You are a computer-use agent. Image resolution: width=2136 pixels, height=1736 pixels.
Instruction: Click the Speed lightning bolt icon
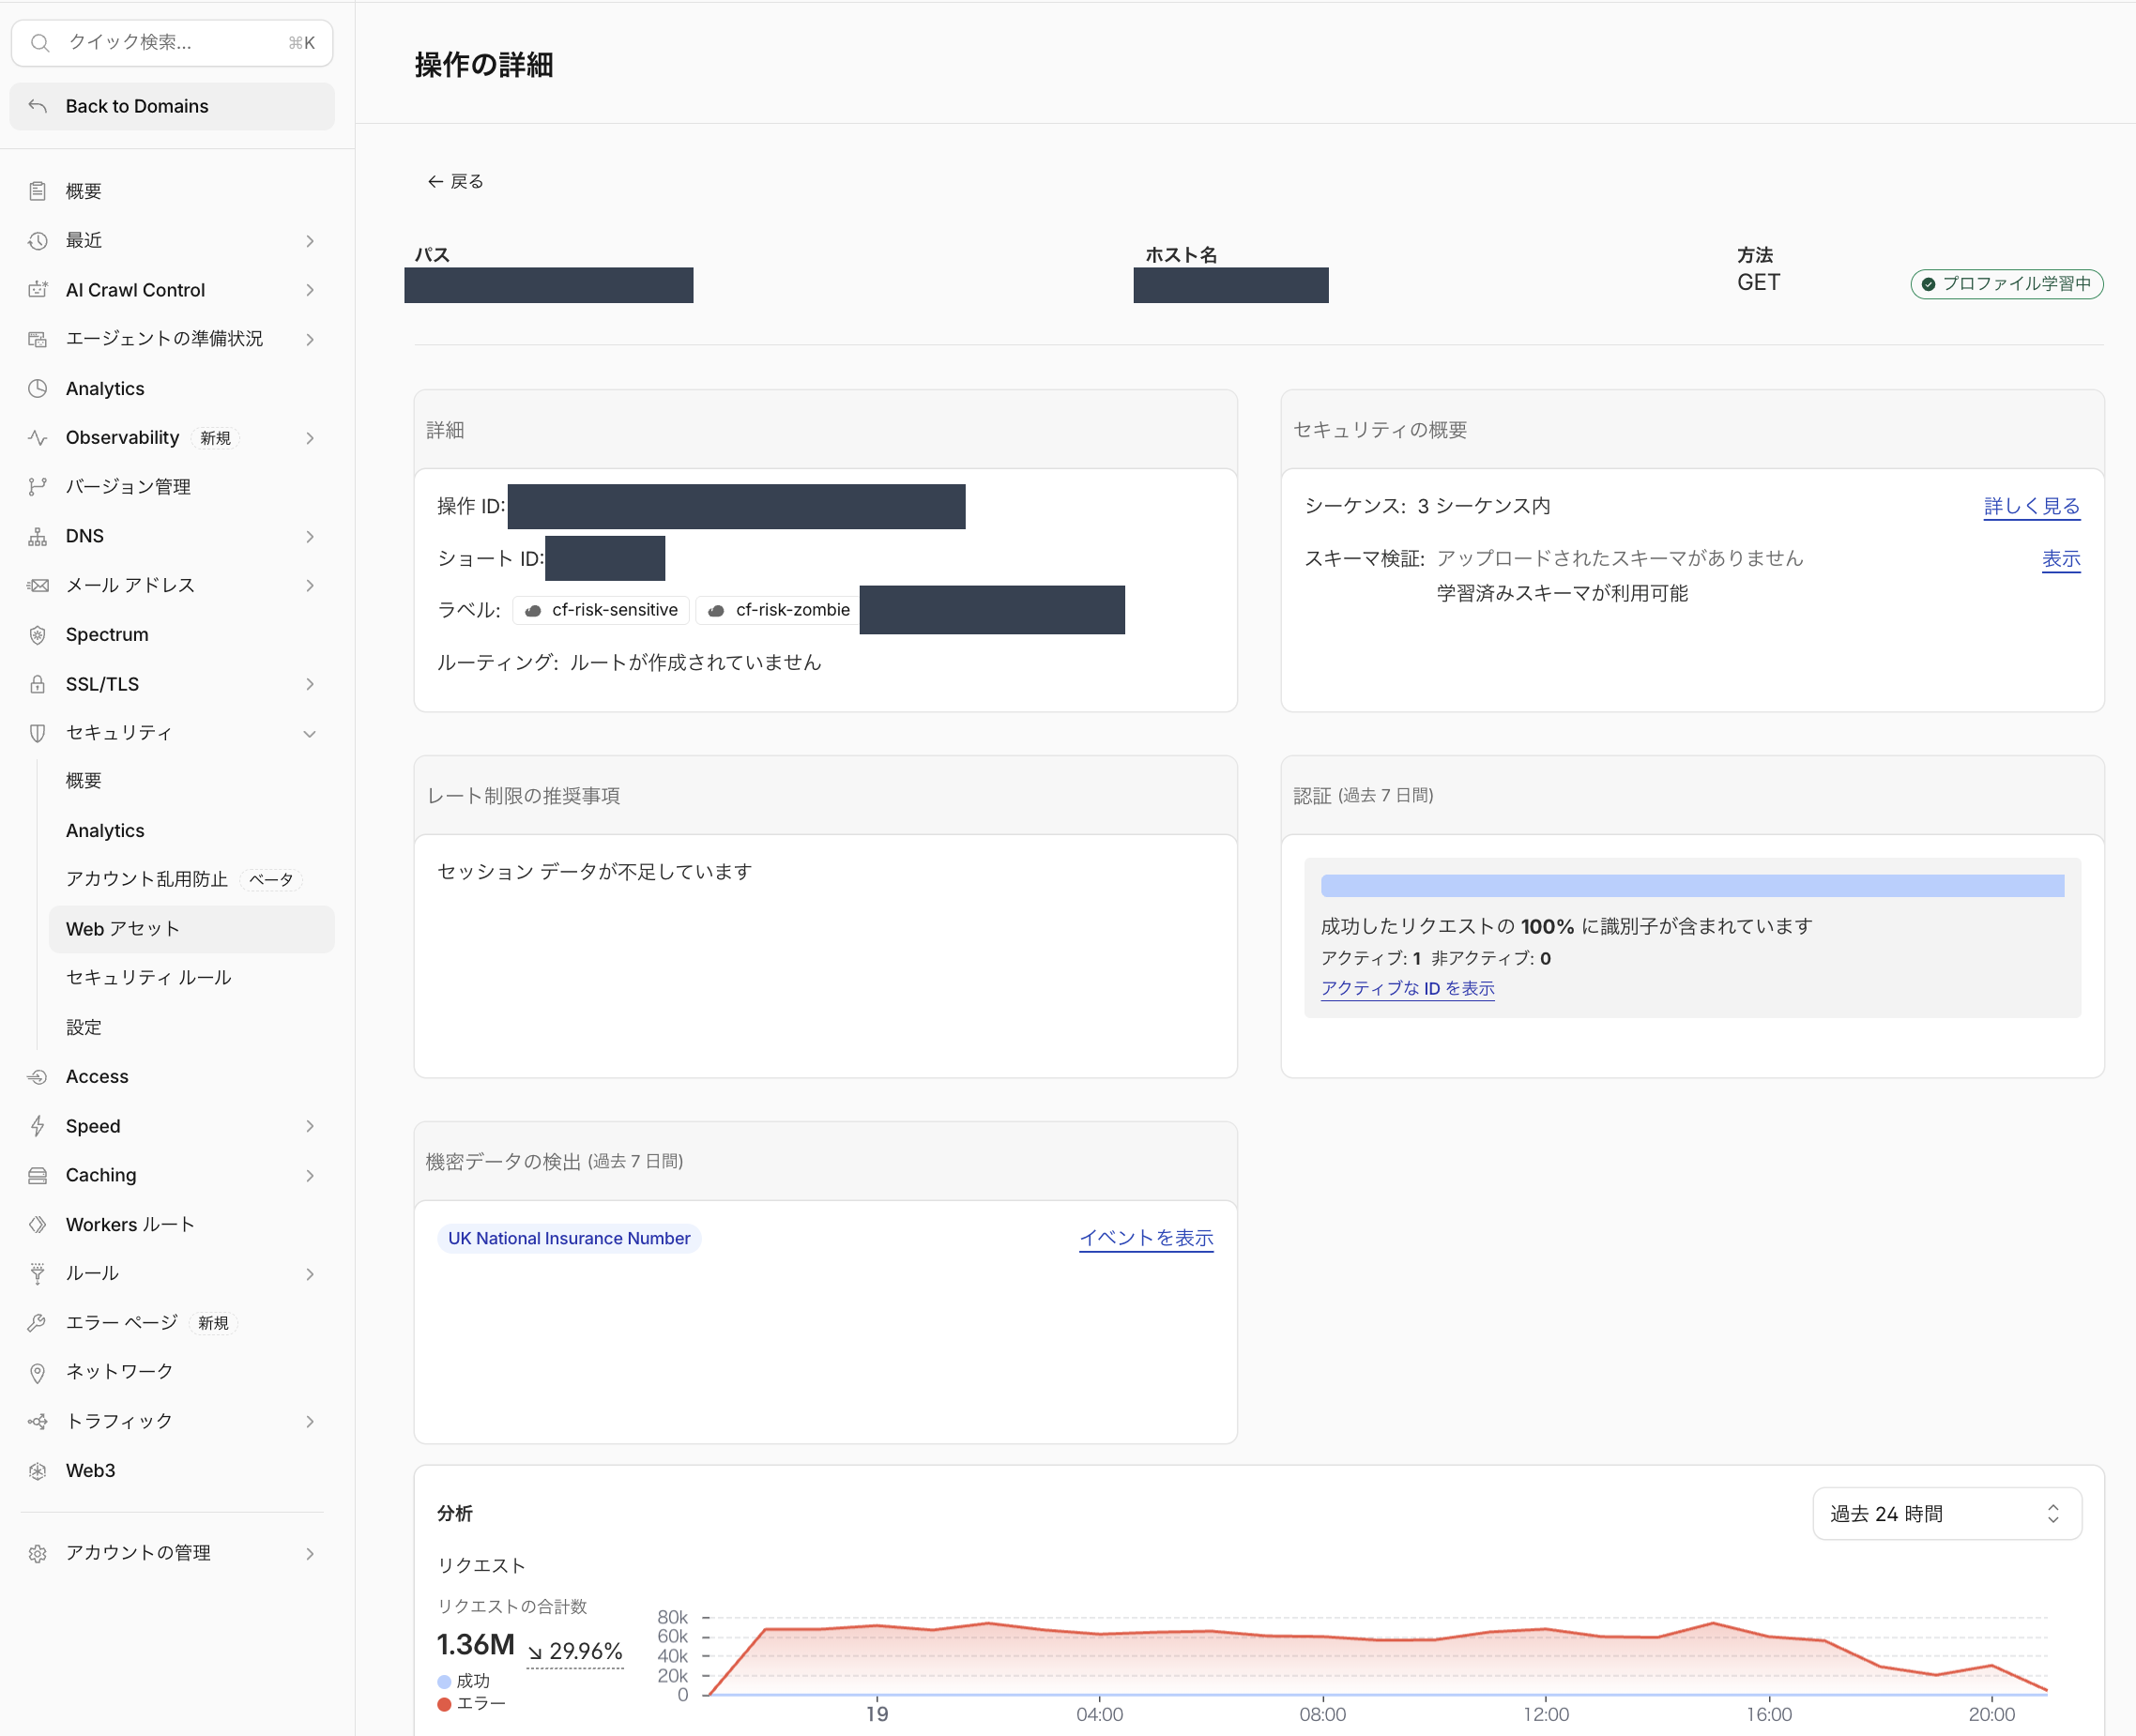pyautogui.click(x=38, y=1126)
